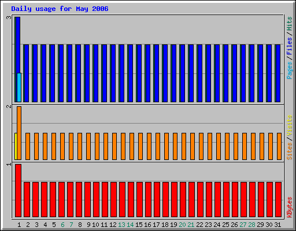Click day label "26" on the x-axis
This screenshot has height=231, width=296.
click(x=234, y=225)
